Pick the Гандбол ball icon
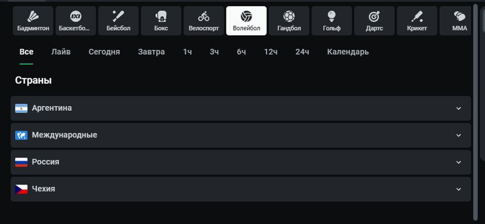The image size is (485, 224). click(x=289, y=16)
